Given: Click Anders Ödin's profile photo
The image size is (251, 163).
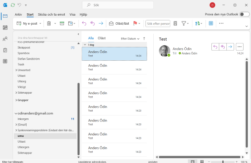Looking at the screenshot, I should point(164,51).
